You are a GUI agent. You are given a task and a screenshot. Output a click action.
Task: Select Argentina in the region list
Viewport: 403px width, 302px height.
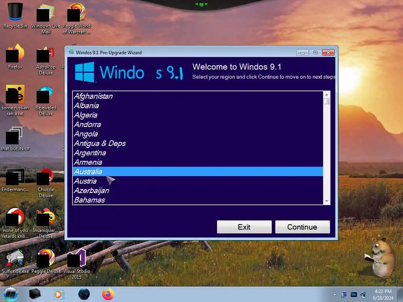[198, 153]
